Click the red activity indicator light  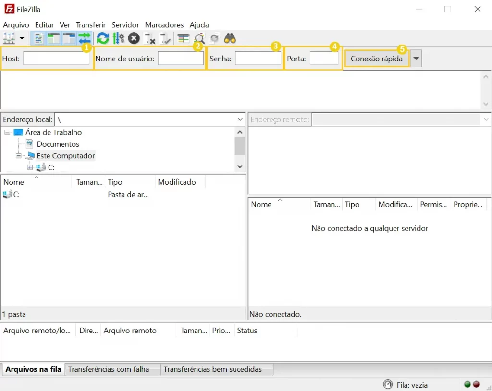click(x=476, y=384)
